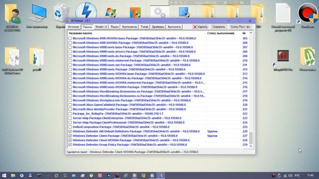319x179 pixels.
Task: Uncheck Windows-Defender-Client-Package row 227 checkbox
Action: click(x=70, y=136)
